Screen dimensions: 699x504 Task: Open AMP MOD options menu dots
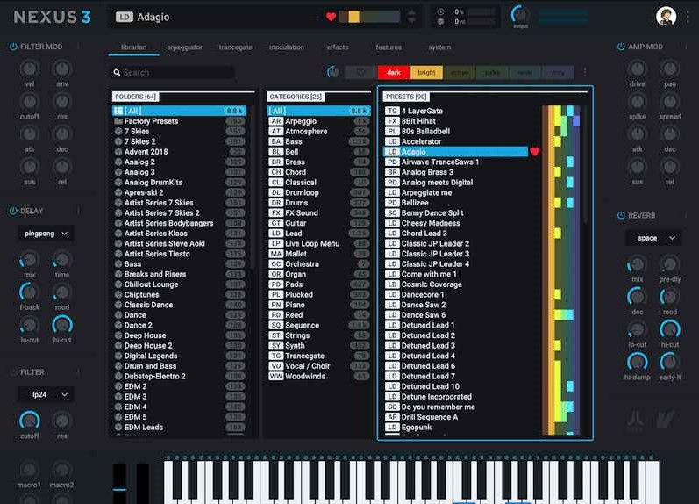tap(686, 47)
